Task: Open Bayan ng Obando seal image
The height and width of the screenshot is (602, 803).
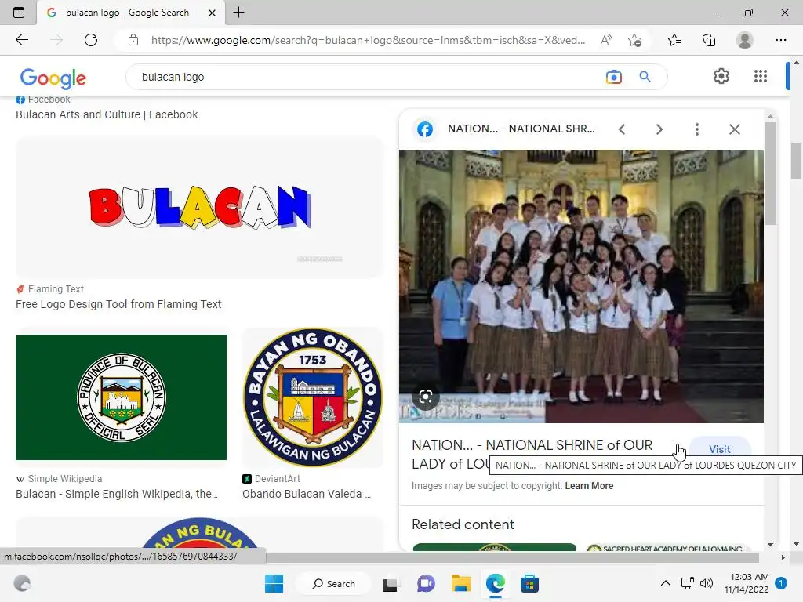Action: (x=312, y=397)
